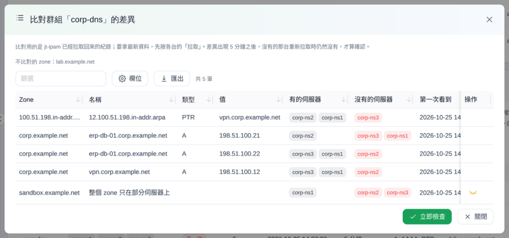The image size is (509, 238).
Task: Sort by the 類型 column arrow
Action: coord(208,100)
